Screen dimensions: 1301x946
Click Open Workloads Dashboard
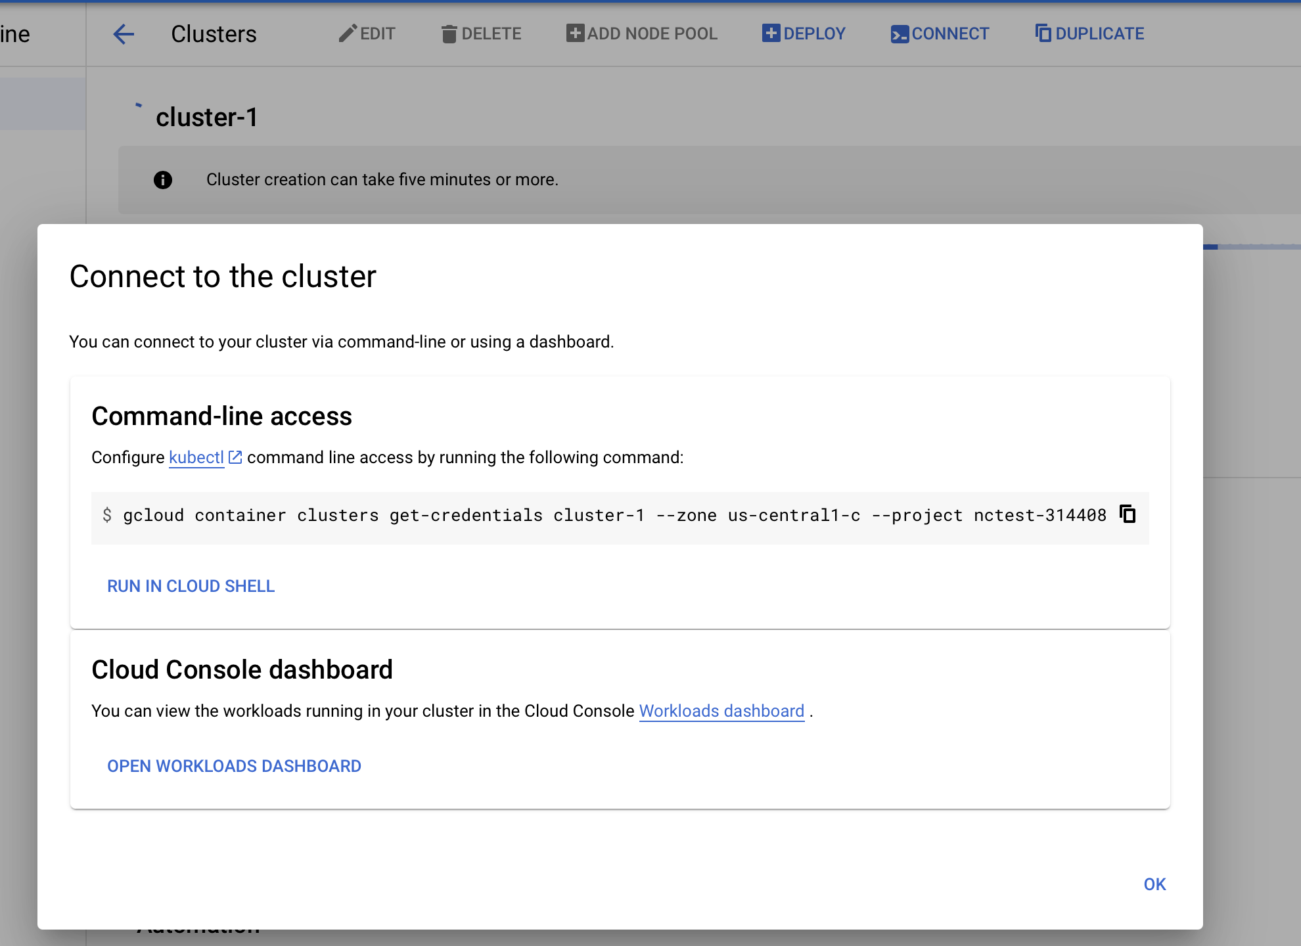[x=234, y=765]
